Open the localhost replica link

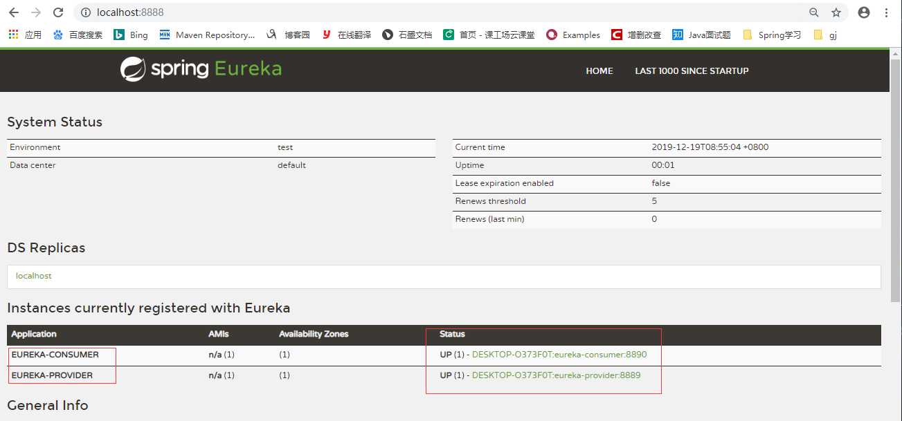click(x=34, y=276)
